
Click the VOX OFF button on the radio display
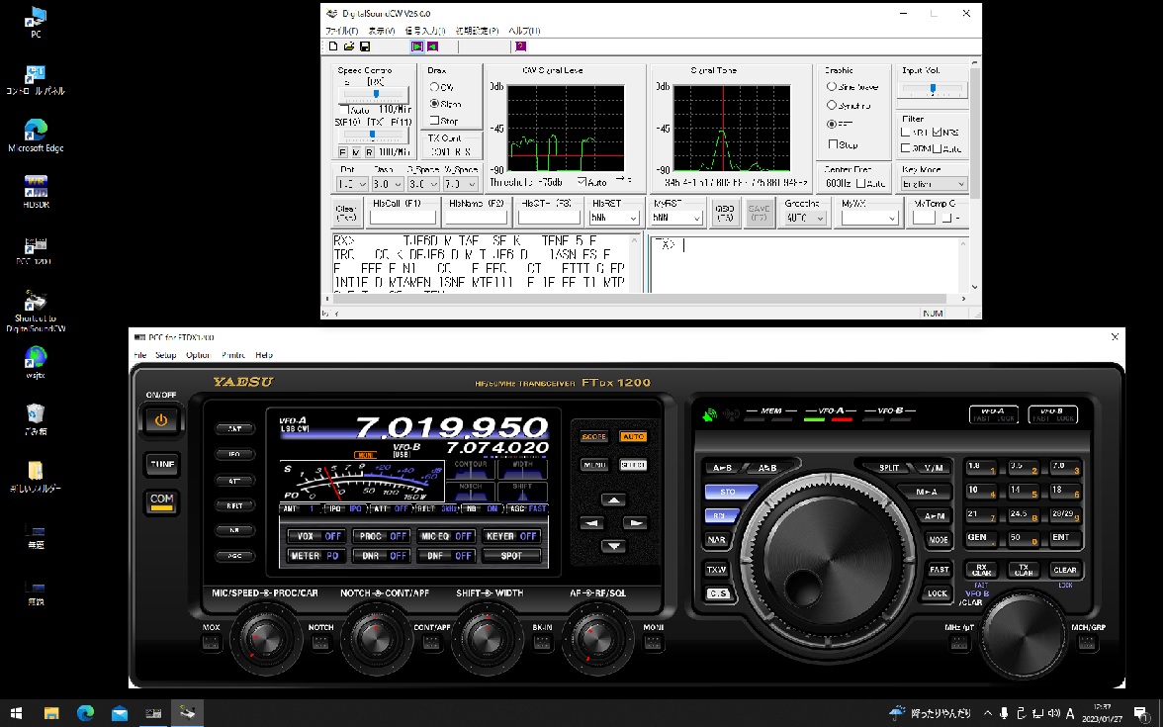(318, 536)
